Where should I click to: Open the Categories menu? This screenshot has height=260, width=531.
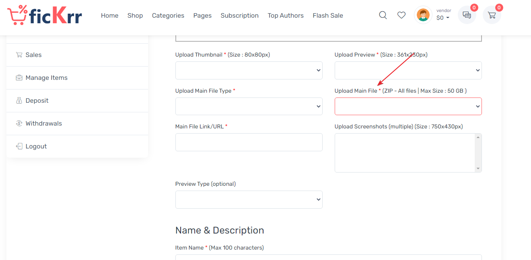point(168,16)
